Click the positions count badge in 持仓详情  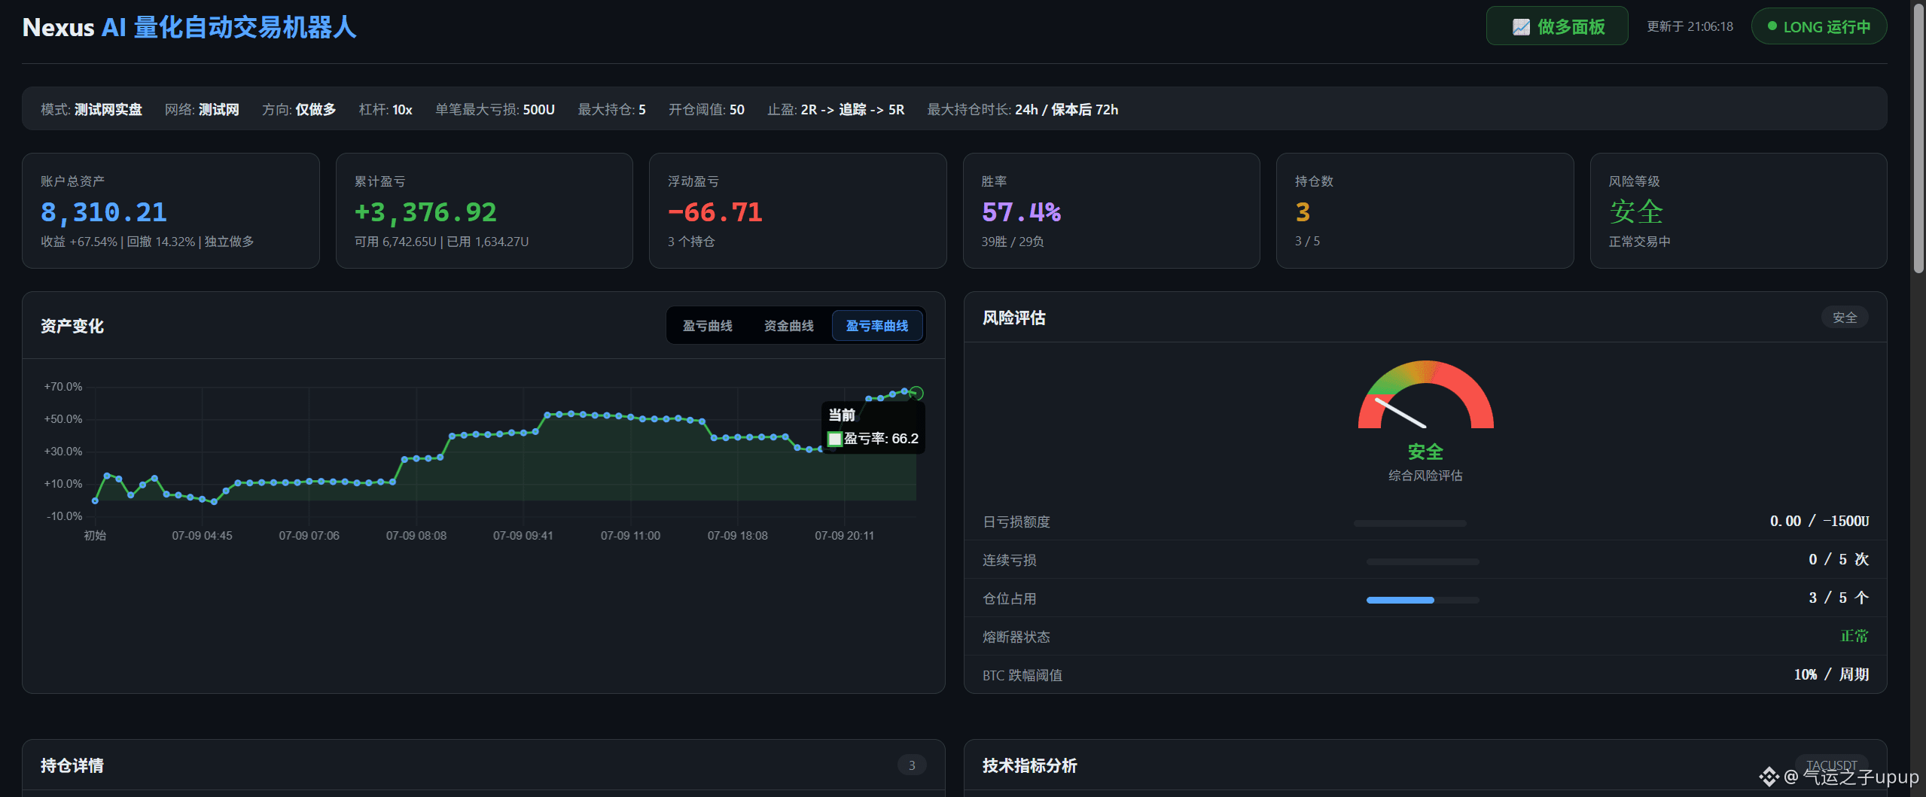pyautogui.click(x=912, y=765)
